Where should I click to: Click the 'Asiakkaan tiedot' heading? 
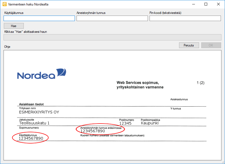(31, 104)
